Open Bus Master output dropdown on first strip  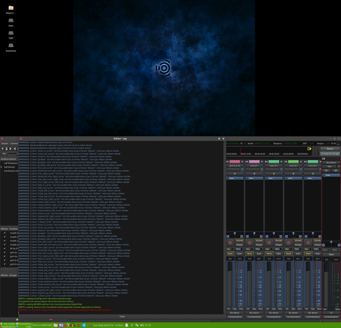(234, 313)
